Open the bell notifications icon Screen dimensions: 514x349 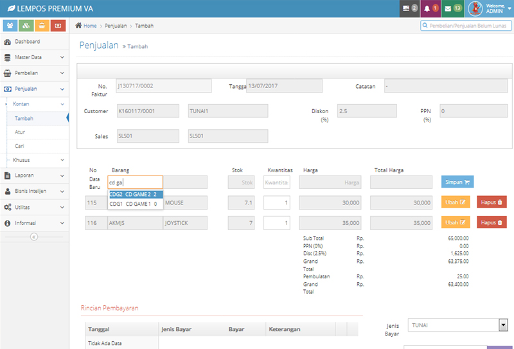430,8
